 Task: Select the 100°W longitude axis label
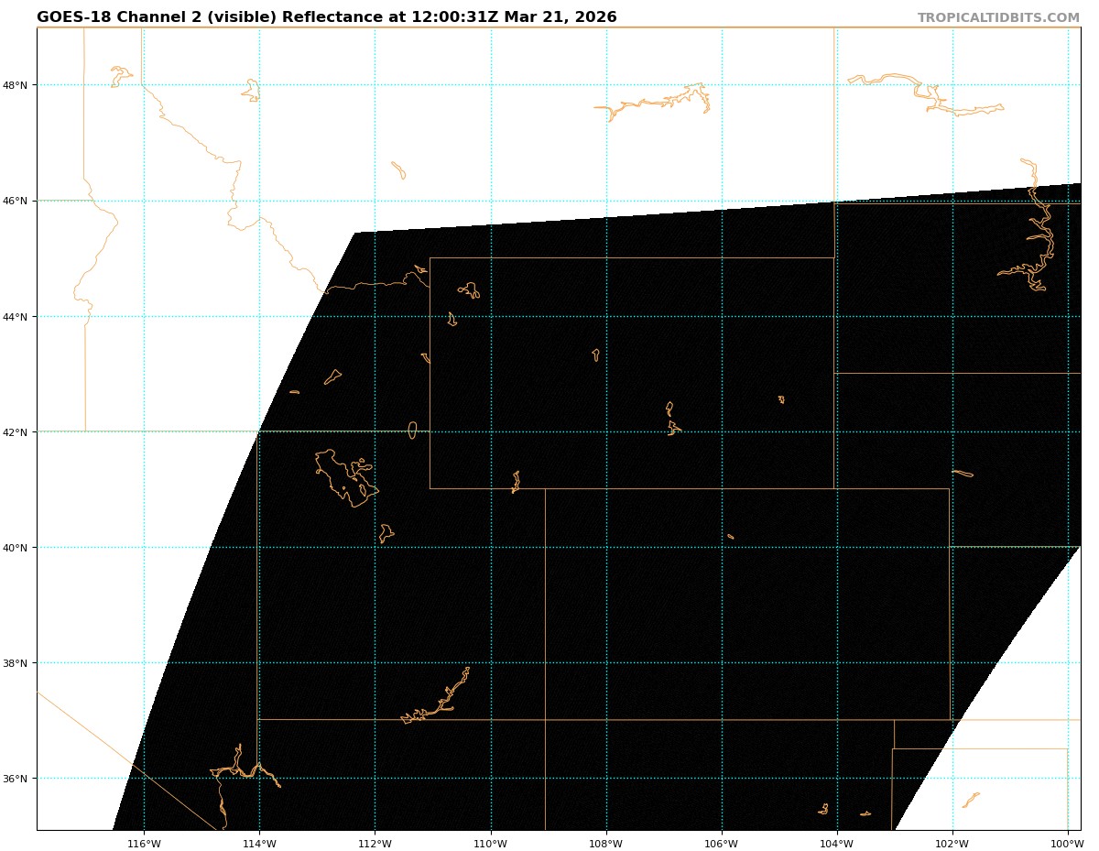click(1067, 844)
